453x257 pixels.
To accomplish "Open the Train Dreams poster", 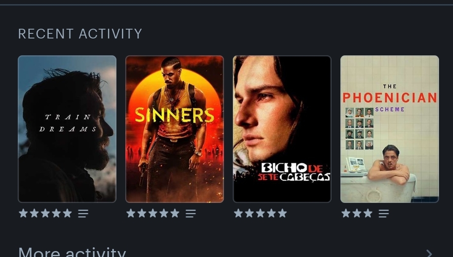I will (67, 129).
